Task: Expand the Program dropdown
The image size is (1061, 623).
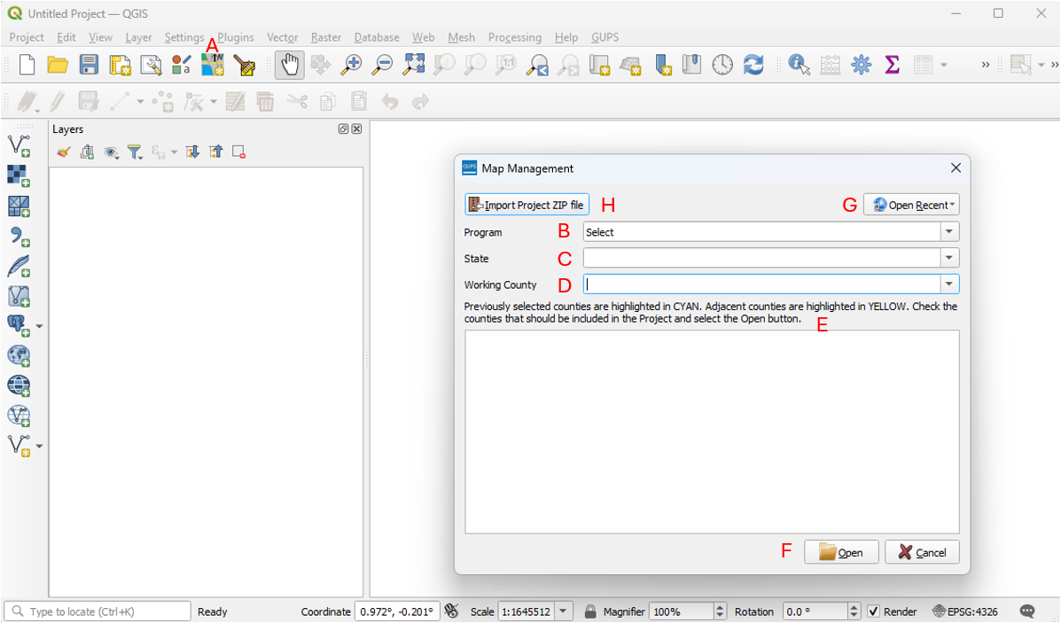Action: (949, 232)
